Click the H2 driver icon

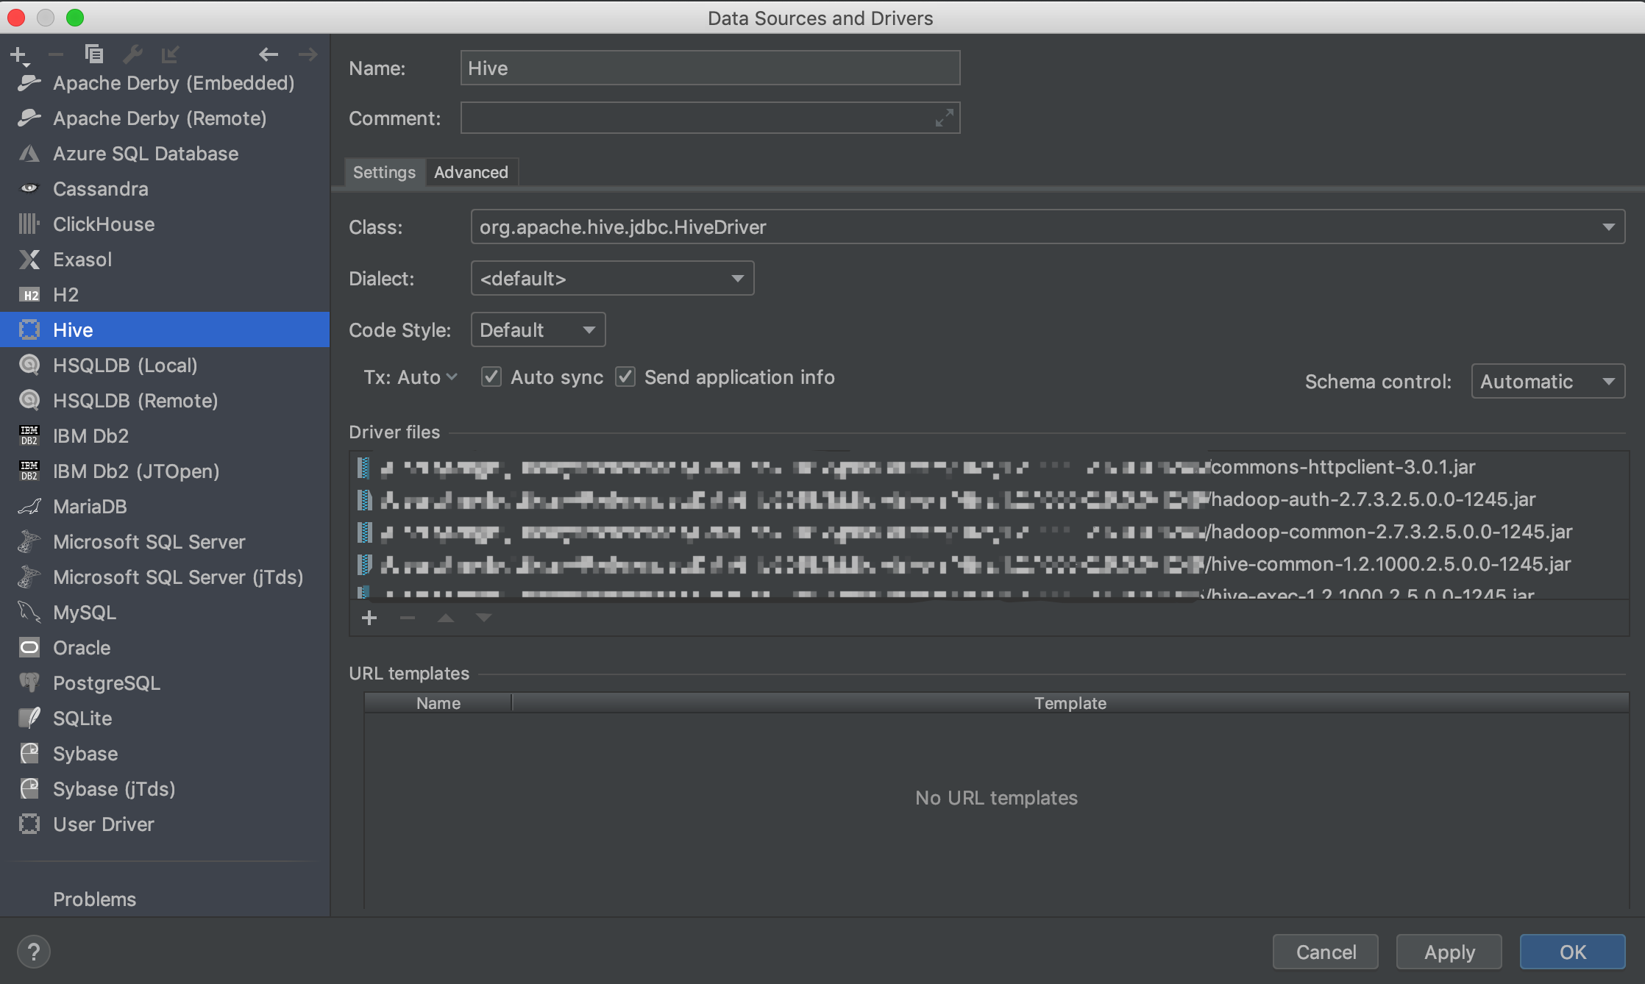tap(29, 295)
